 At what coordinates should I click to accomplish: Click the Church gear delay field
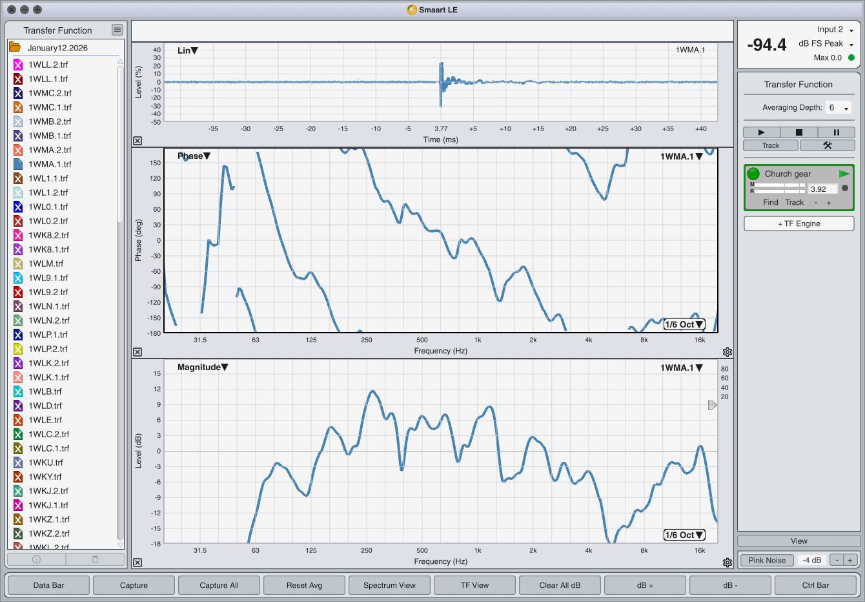click(x=822, y=189)
